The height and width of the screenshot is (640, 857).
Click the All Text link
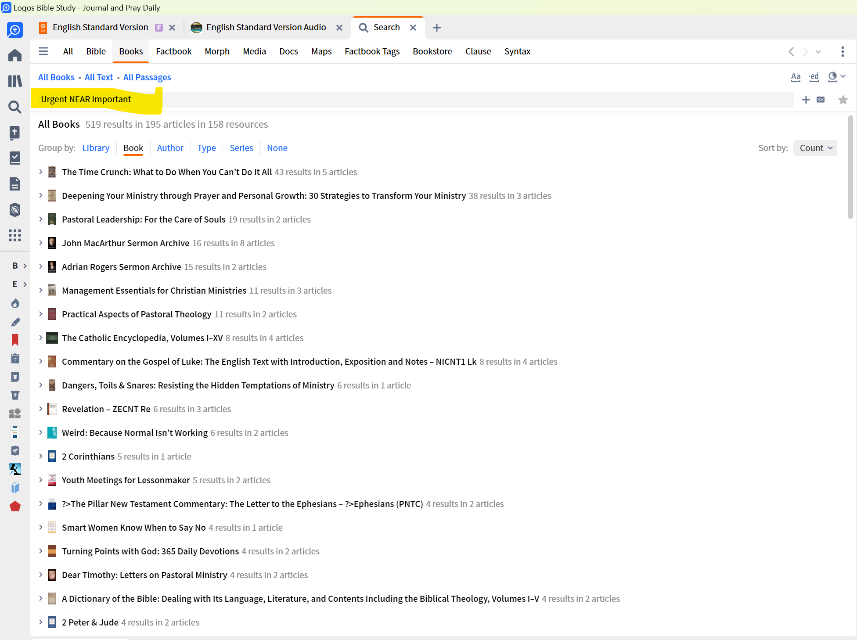99,77
